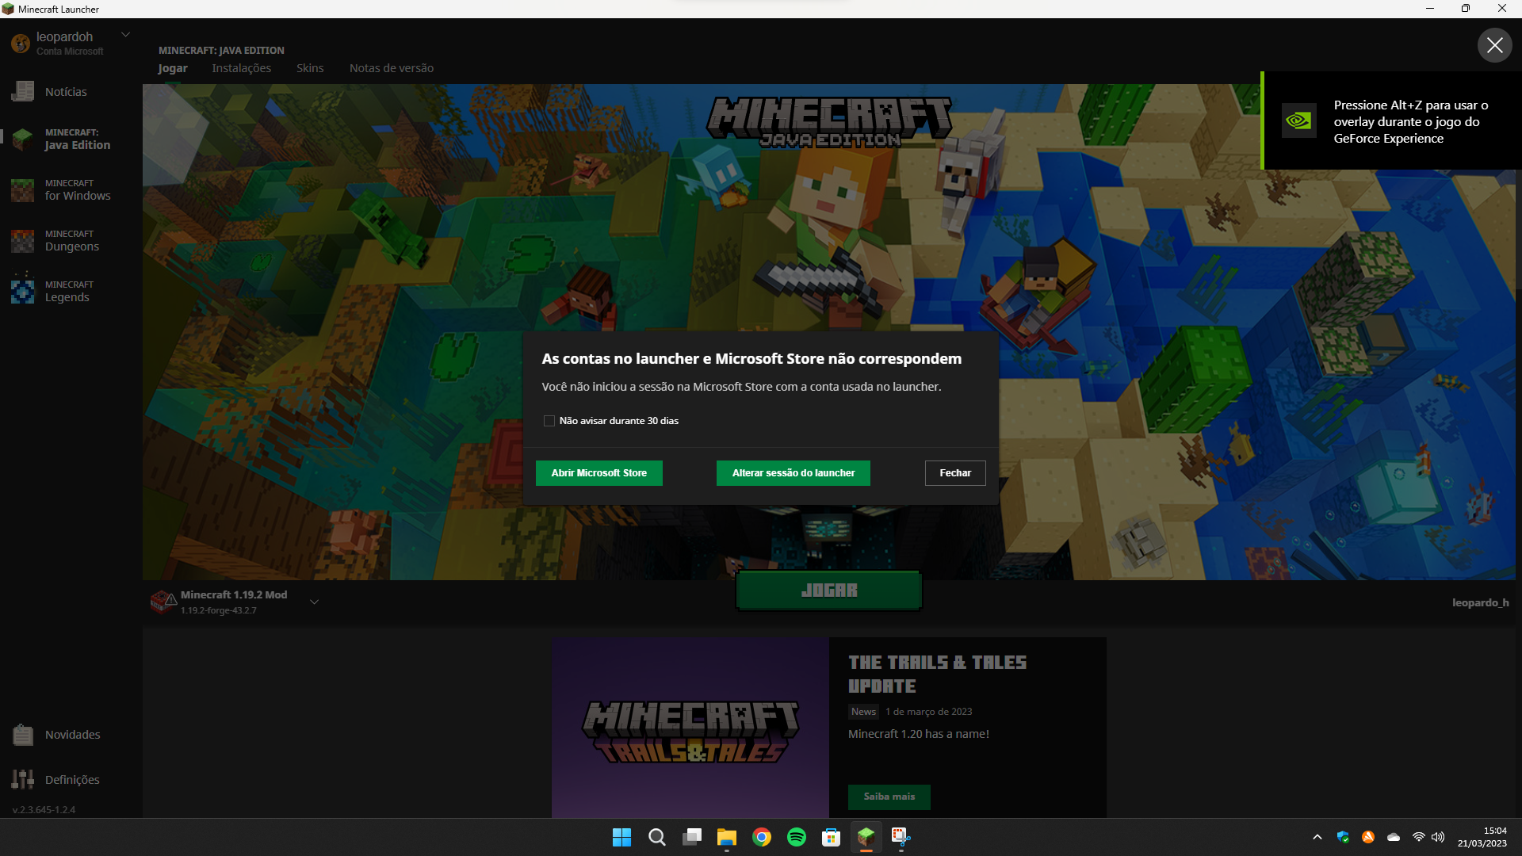Image resolution: width=1522 pixels, height=856 pixels.
Task: Switch to the Skins tab
Action: click(x=309, y=68)
